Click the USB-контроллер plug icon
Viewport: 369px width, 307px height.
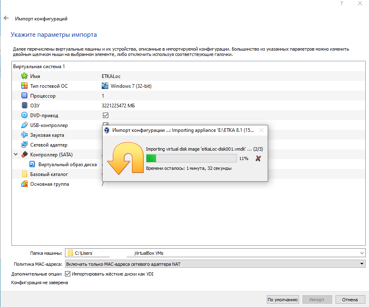click(x=24, y=125)
